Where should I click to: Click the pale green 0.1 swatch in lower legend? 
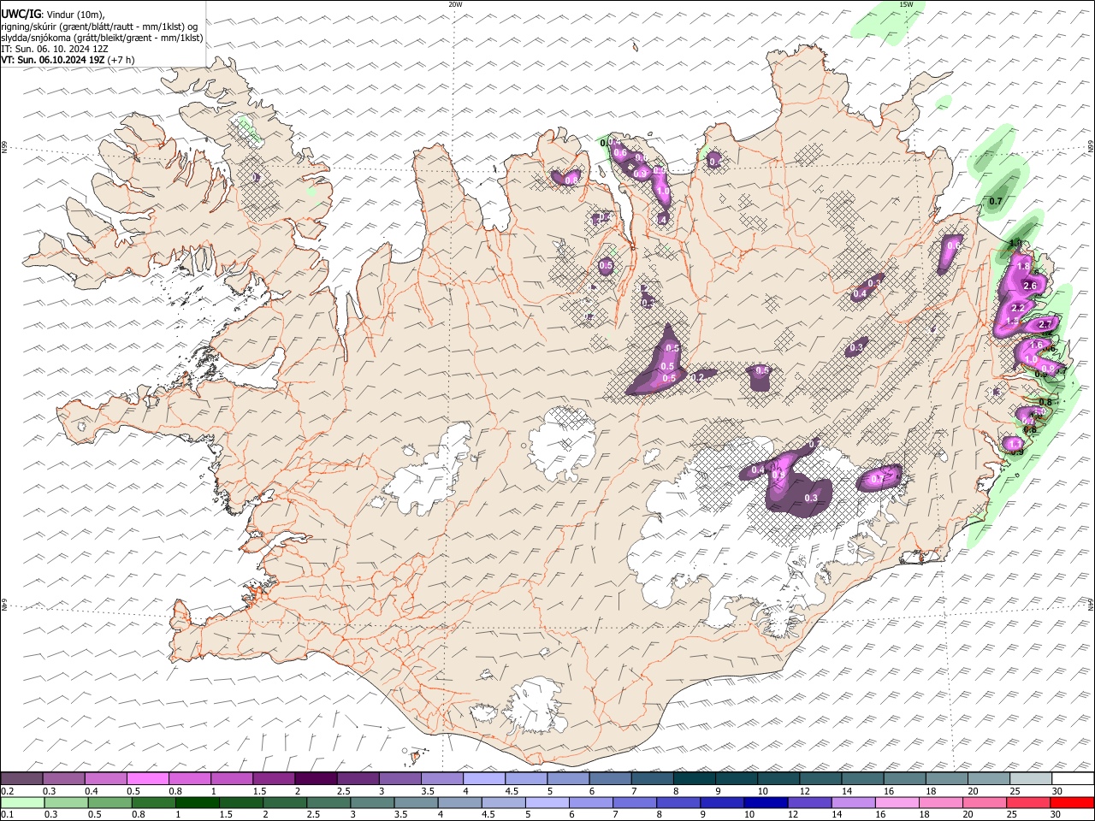pos(23,802)
